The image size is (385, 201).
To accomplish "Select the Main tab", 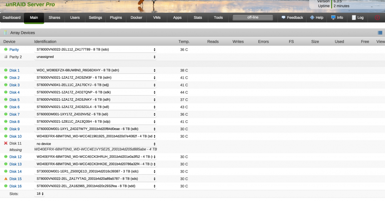I will pyautogui.click(x=34, y=18).
